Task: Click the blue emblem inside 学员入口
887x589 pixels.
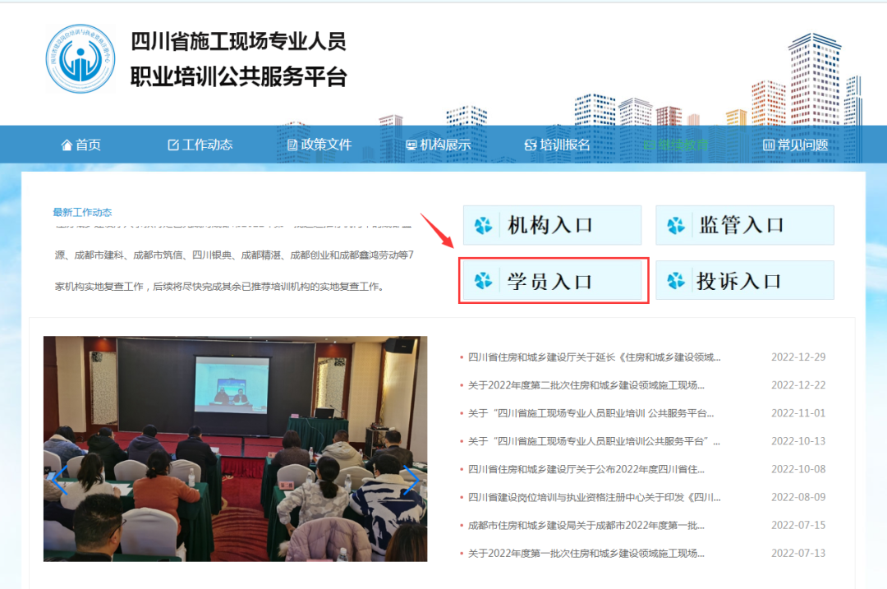Action: pyautogui.click(x=482, y=279)
